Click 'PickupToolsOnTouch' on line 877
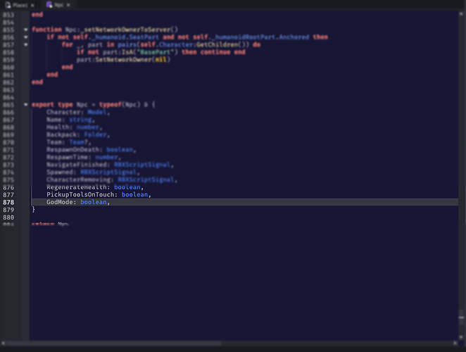Screen dimensions: 466x352 point(80,195)
